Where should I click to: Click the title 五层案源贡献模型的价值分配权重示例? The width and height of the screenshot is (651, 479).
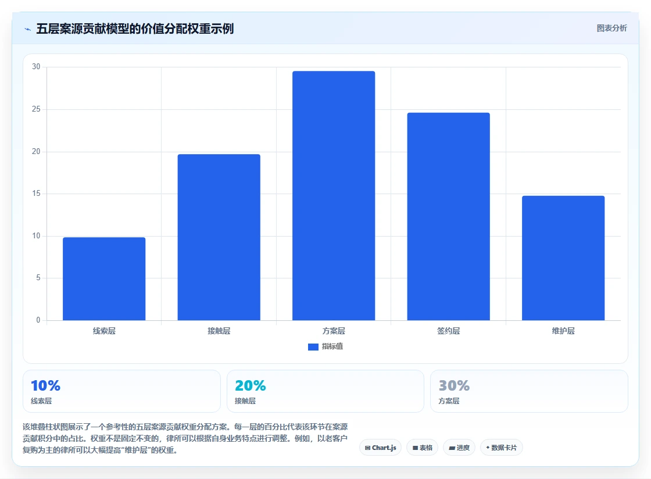coord(135,28)
